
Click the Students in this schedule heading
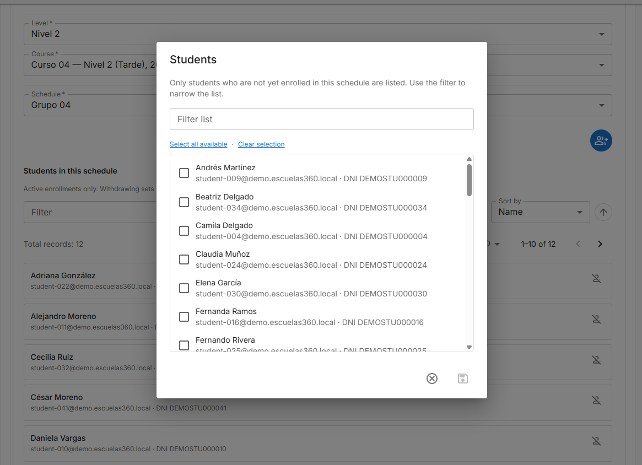(x=71, y=171)
